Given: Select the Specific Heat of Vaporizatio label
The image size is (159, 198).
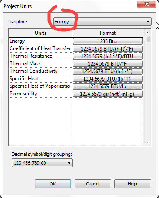Looking at the screenshot, I should [40, 86].
